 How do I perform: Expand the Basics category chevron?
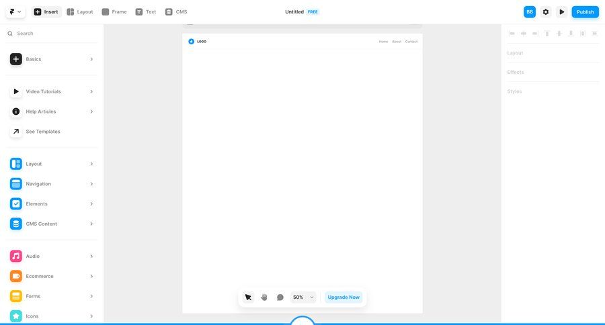pos(91,59)
